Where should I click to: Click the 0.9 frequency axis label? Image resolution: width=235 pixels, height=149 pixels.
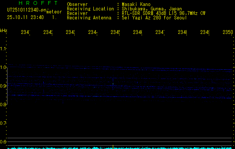coord(3,86)
